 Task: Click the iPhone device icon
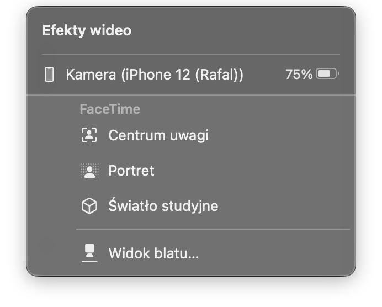click(49, 74)
